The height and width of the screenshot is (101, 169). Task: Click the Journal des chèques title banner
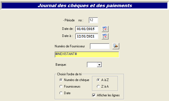[85, 5]
